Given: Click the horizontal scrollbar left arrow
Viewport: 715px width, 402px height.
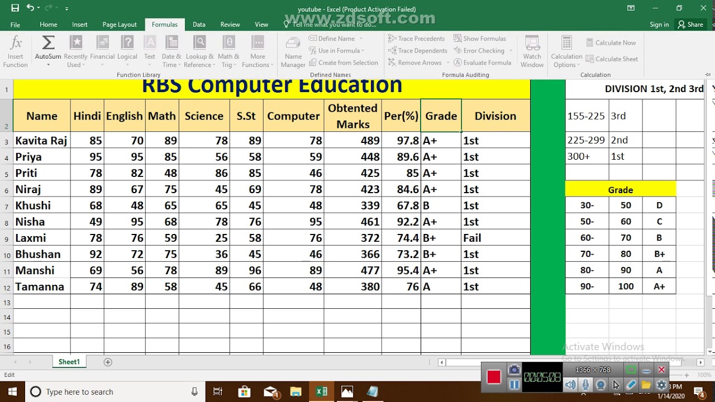Looking at the screenshot, I should pyautogui.click(x=442, y=362).
